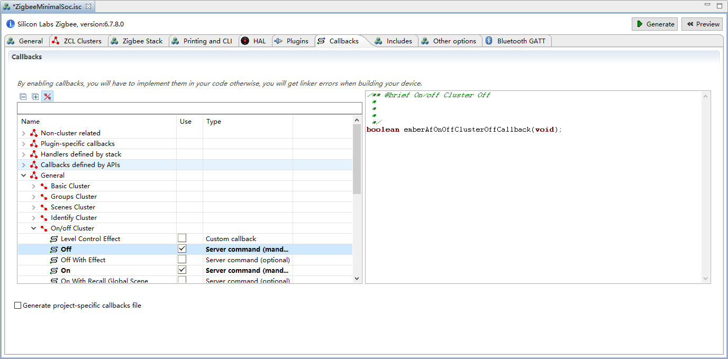The height and width of the screenshot is (359, 728).
Task: Enable Level Control Effect callback checkbox
Action: pos(182,238)
